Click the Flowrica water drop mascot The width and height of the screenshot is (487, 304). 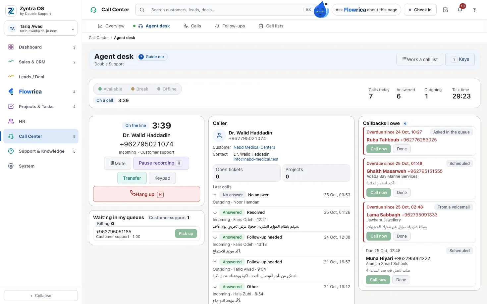(x=321, y=10)
